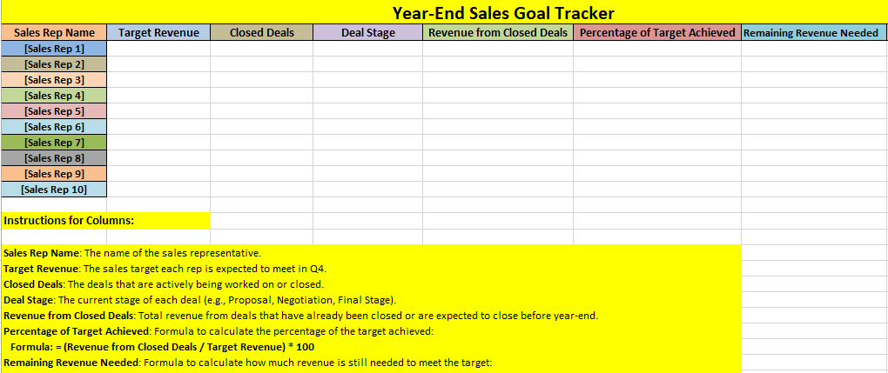
Task: Select the Instructions for Columns heading cell
Action: coord(104,221)
